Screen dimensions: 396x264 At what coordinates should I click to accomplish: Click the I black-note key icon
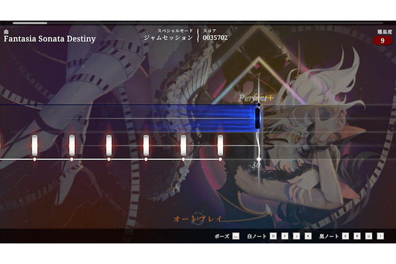pyautogui.click(x=380, y=236)
